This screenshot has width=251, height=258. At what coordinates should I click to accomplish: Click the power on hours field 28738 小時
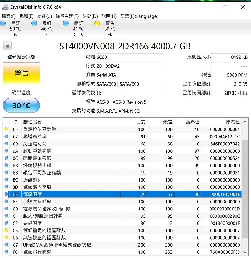click(x=230, y=93)
